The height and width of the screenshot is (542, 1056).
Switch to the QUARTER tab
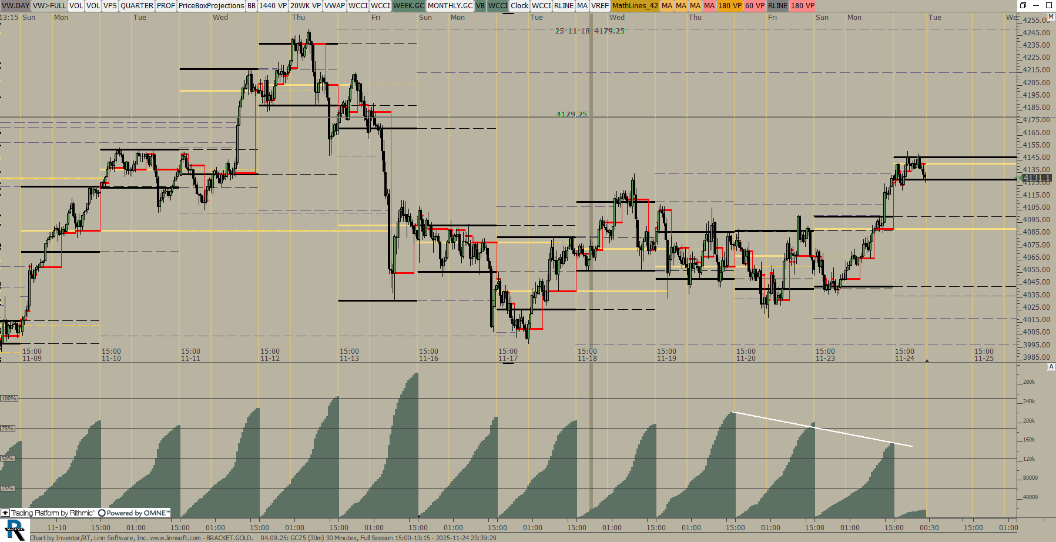(136, 5)
